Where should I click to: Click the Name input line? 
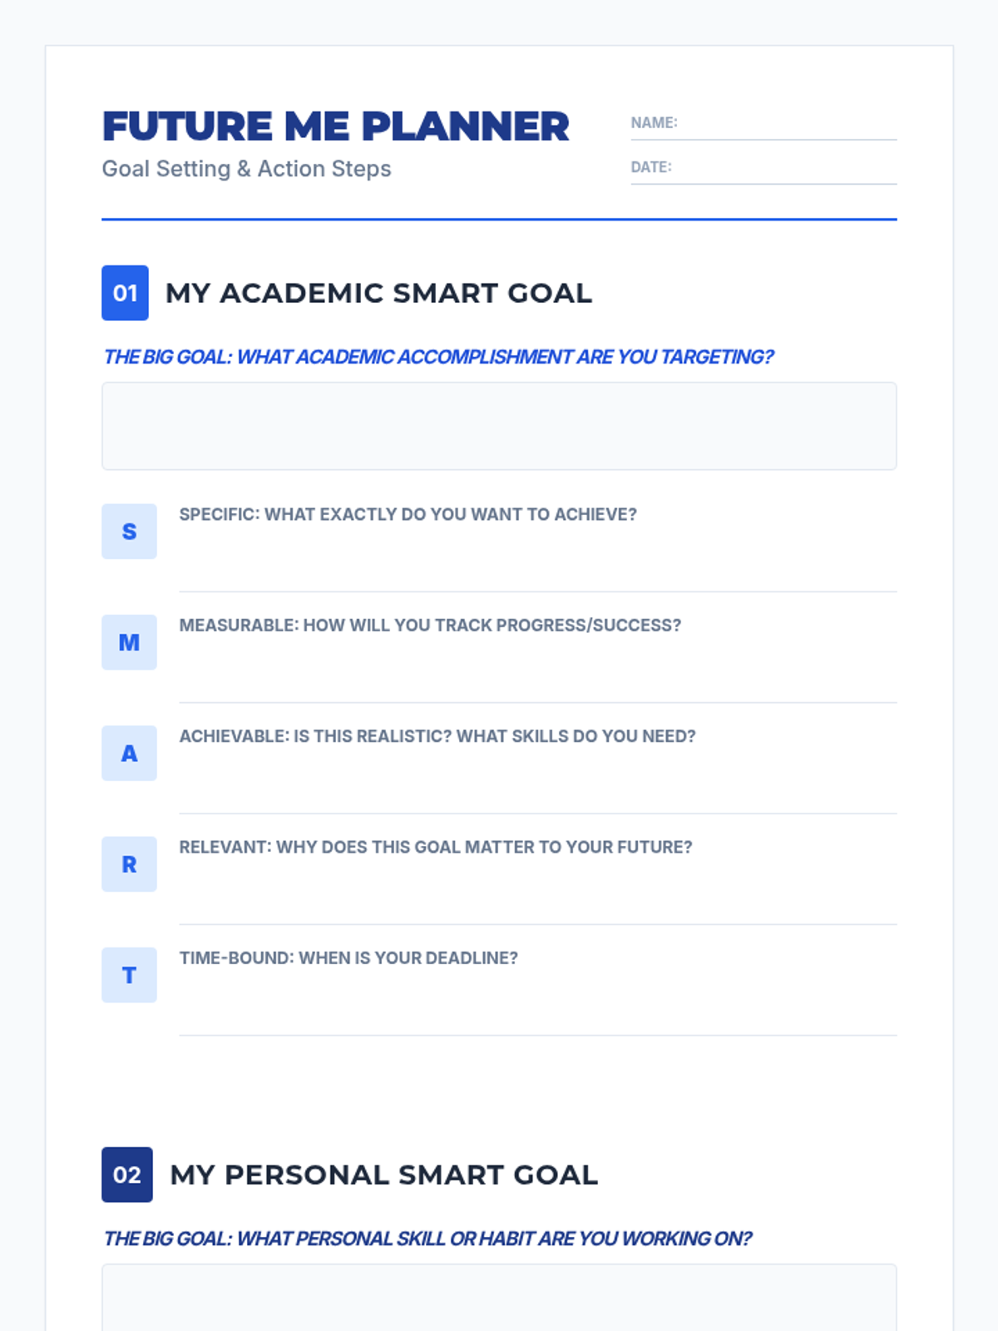tap(786, 125)
